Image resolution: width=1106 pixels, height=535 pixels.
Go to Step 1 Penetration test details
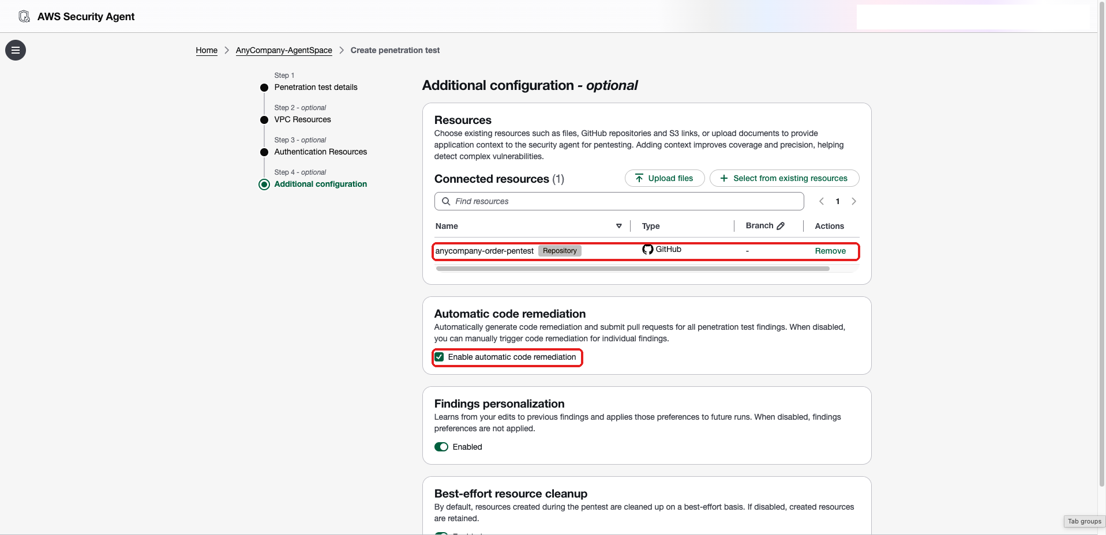click(x=316, y=87)
